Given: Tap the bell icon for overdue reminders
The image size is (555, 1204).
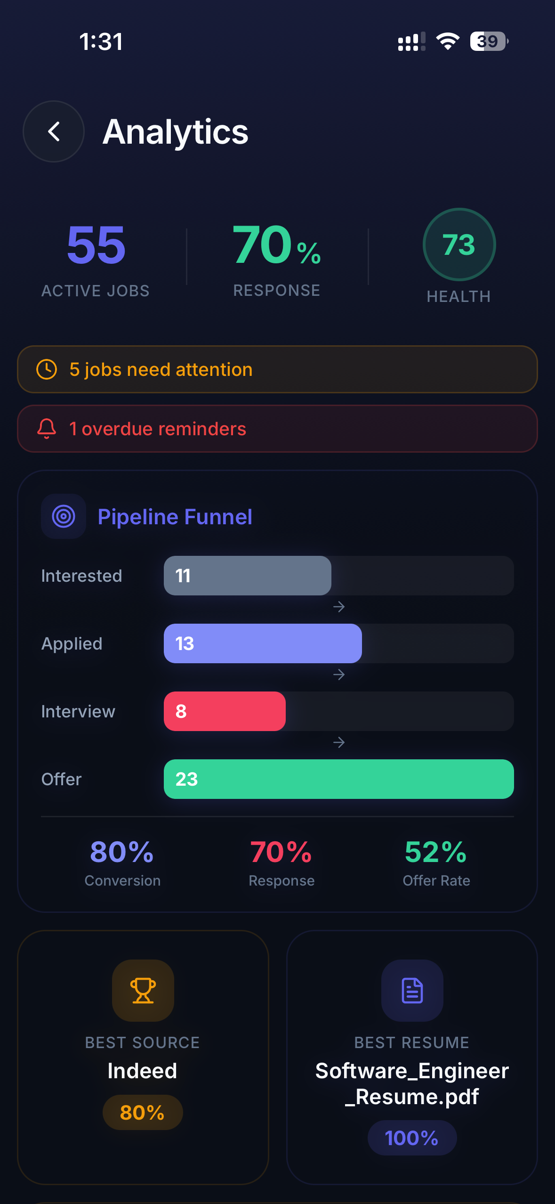Looking at the screenshot, I should click(47, 429).
